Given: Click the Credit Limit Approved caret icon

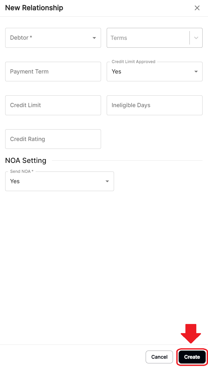Looking at the screenshot, I should click(196, 71).
